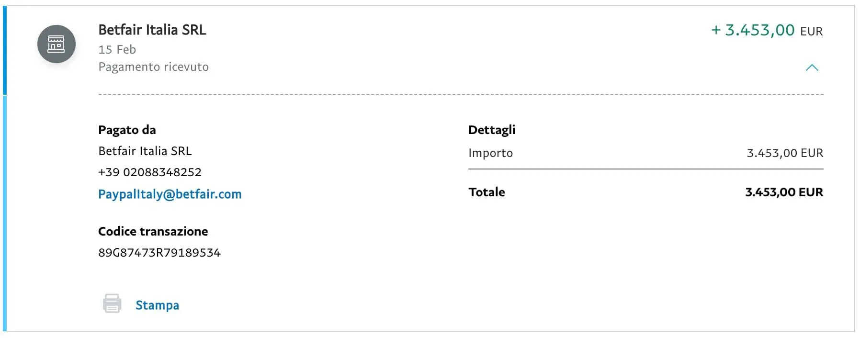Click the Totale label
The width and height of the screenshot is (860, 338).
click(487, 192)
